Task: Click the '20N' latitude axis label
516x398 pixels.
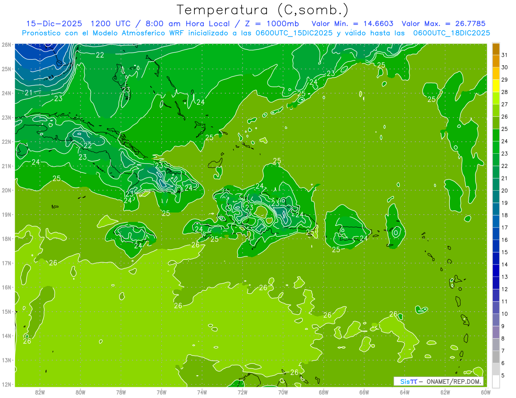Action: [x=6, y=190]
